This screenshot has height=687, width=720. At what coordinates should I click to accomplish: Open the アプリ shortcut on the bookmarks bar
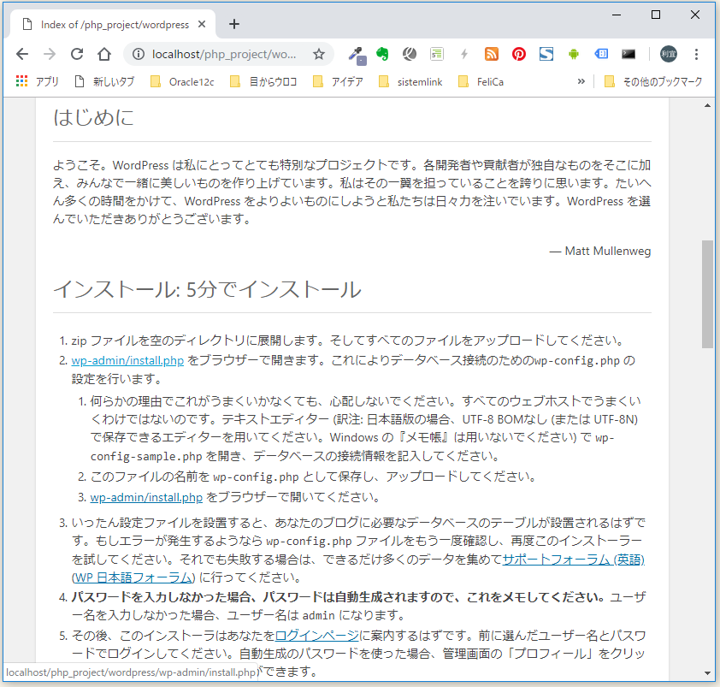coord(39,81)
